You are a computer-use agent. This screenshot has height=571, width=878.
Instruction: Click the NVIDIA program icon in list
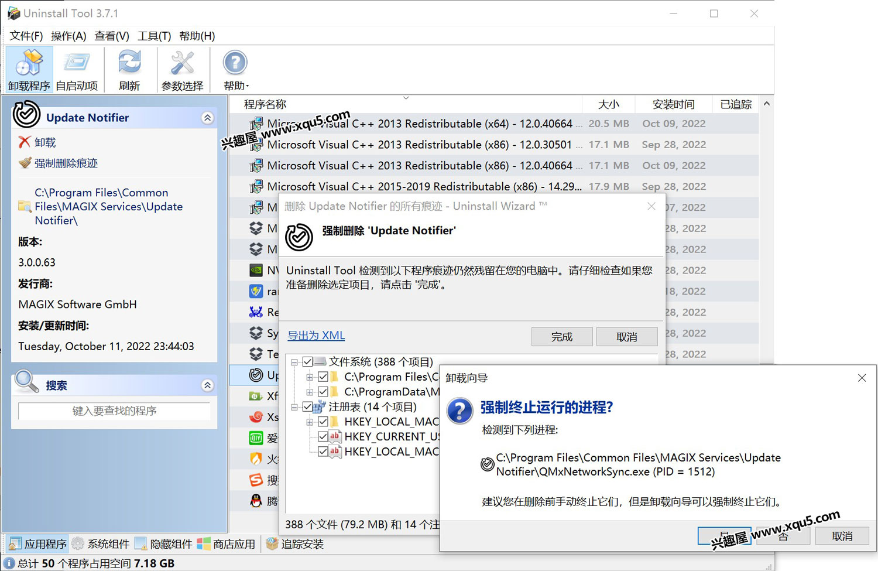(256, 271)
